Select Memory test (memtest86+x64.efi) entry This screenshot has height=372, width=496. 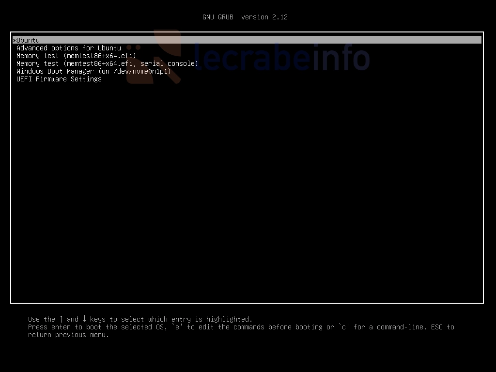[x=76, y=56]
